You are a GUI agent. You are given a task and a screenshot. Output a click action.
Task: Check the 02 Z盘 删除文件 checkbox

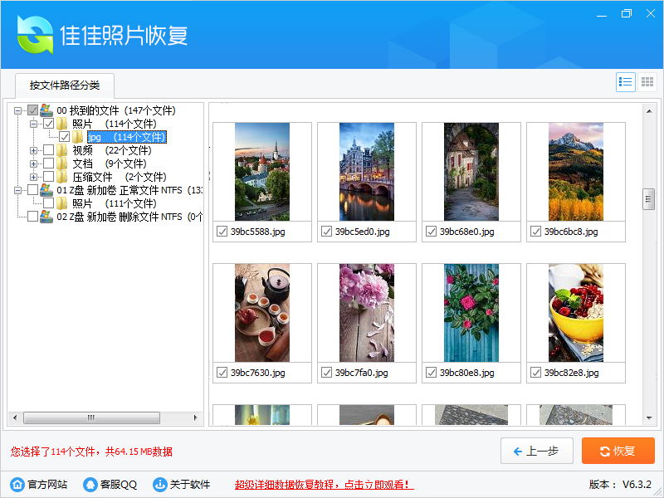point(32,217)
